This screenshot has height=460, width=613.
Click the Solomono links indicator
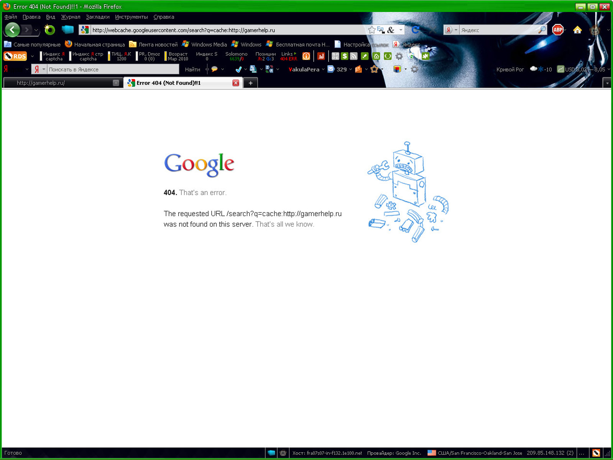tap(236, 56)
